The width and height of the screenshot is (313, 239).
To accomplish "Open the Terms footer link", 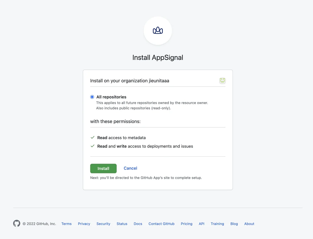I will (x=66, y=224).
